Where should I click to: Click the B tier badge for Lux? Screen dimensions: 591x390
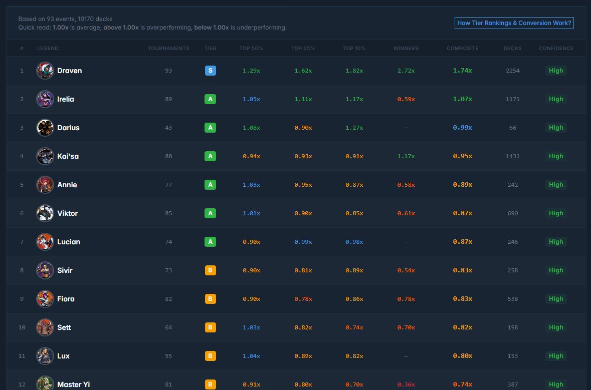(211, 356)
